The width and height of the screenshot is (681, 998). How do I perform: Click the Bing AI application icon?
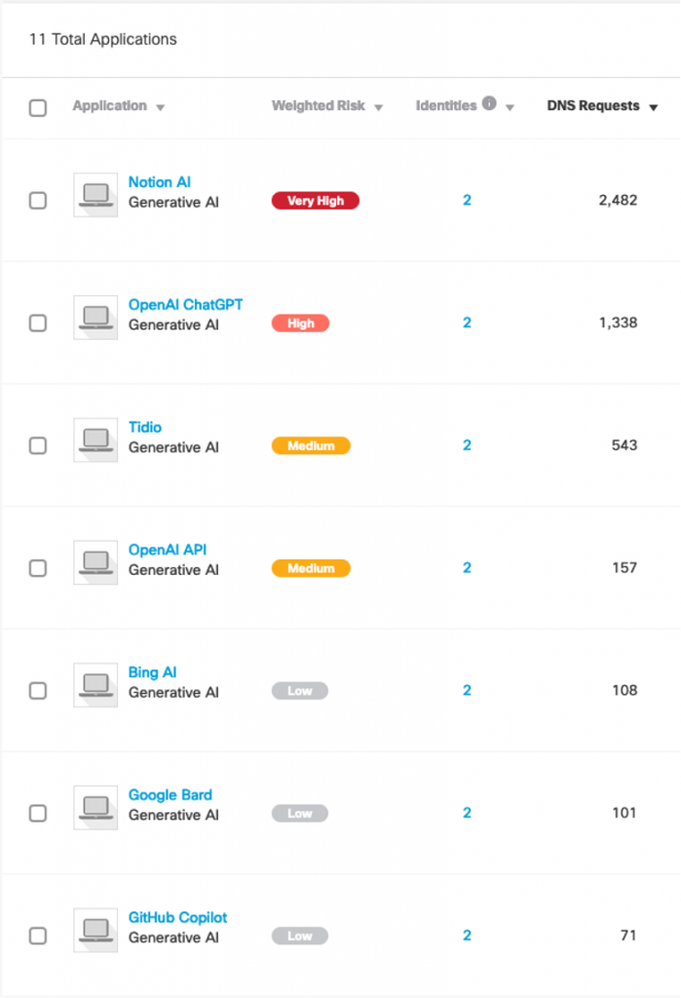tap(95, 686)
